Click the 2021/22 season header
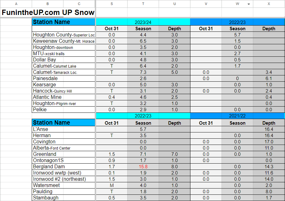The image size is (285, 201). pos(237,116)
